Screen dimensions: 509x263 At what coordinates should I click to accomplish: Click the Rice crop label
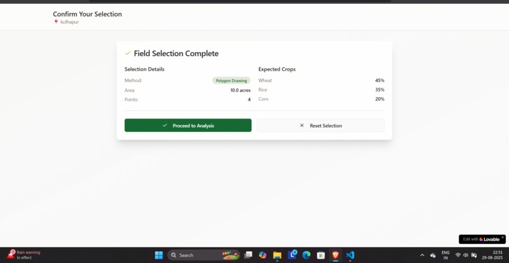pyautogui.click(x=263, y=90)
